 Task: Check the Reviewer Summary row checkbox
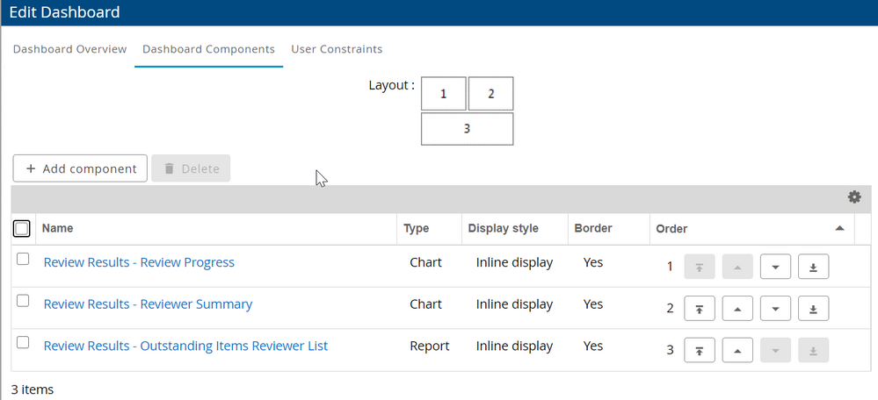(23, 301)
